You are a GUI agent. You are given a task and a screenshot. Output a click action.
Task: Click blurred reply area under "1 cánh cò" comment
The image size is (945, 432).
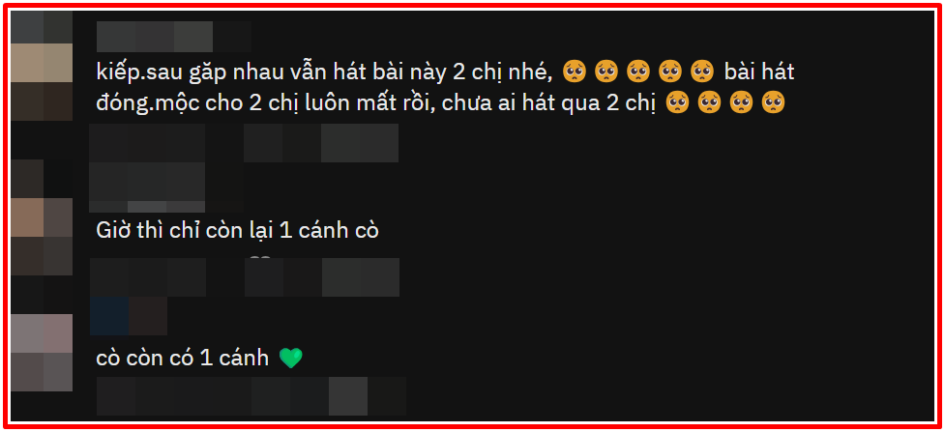pyautogui.click(x=322, y=277)
